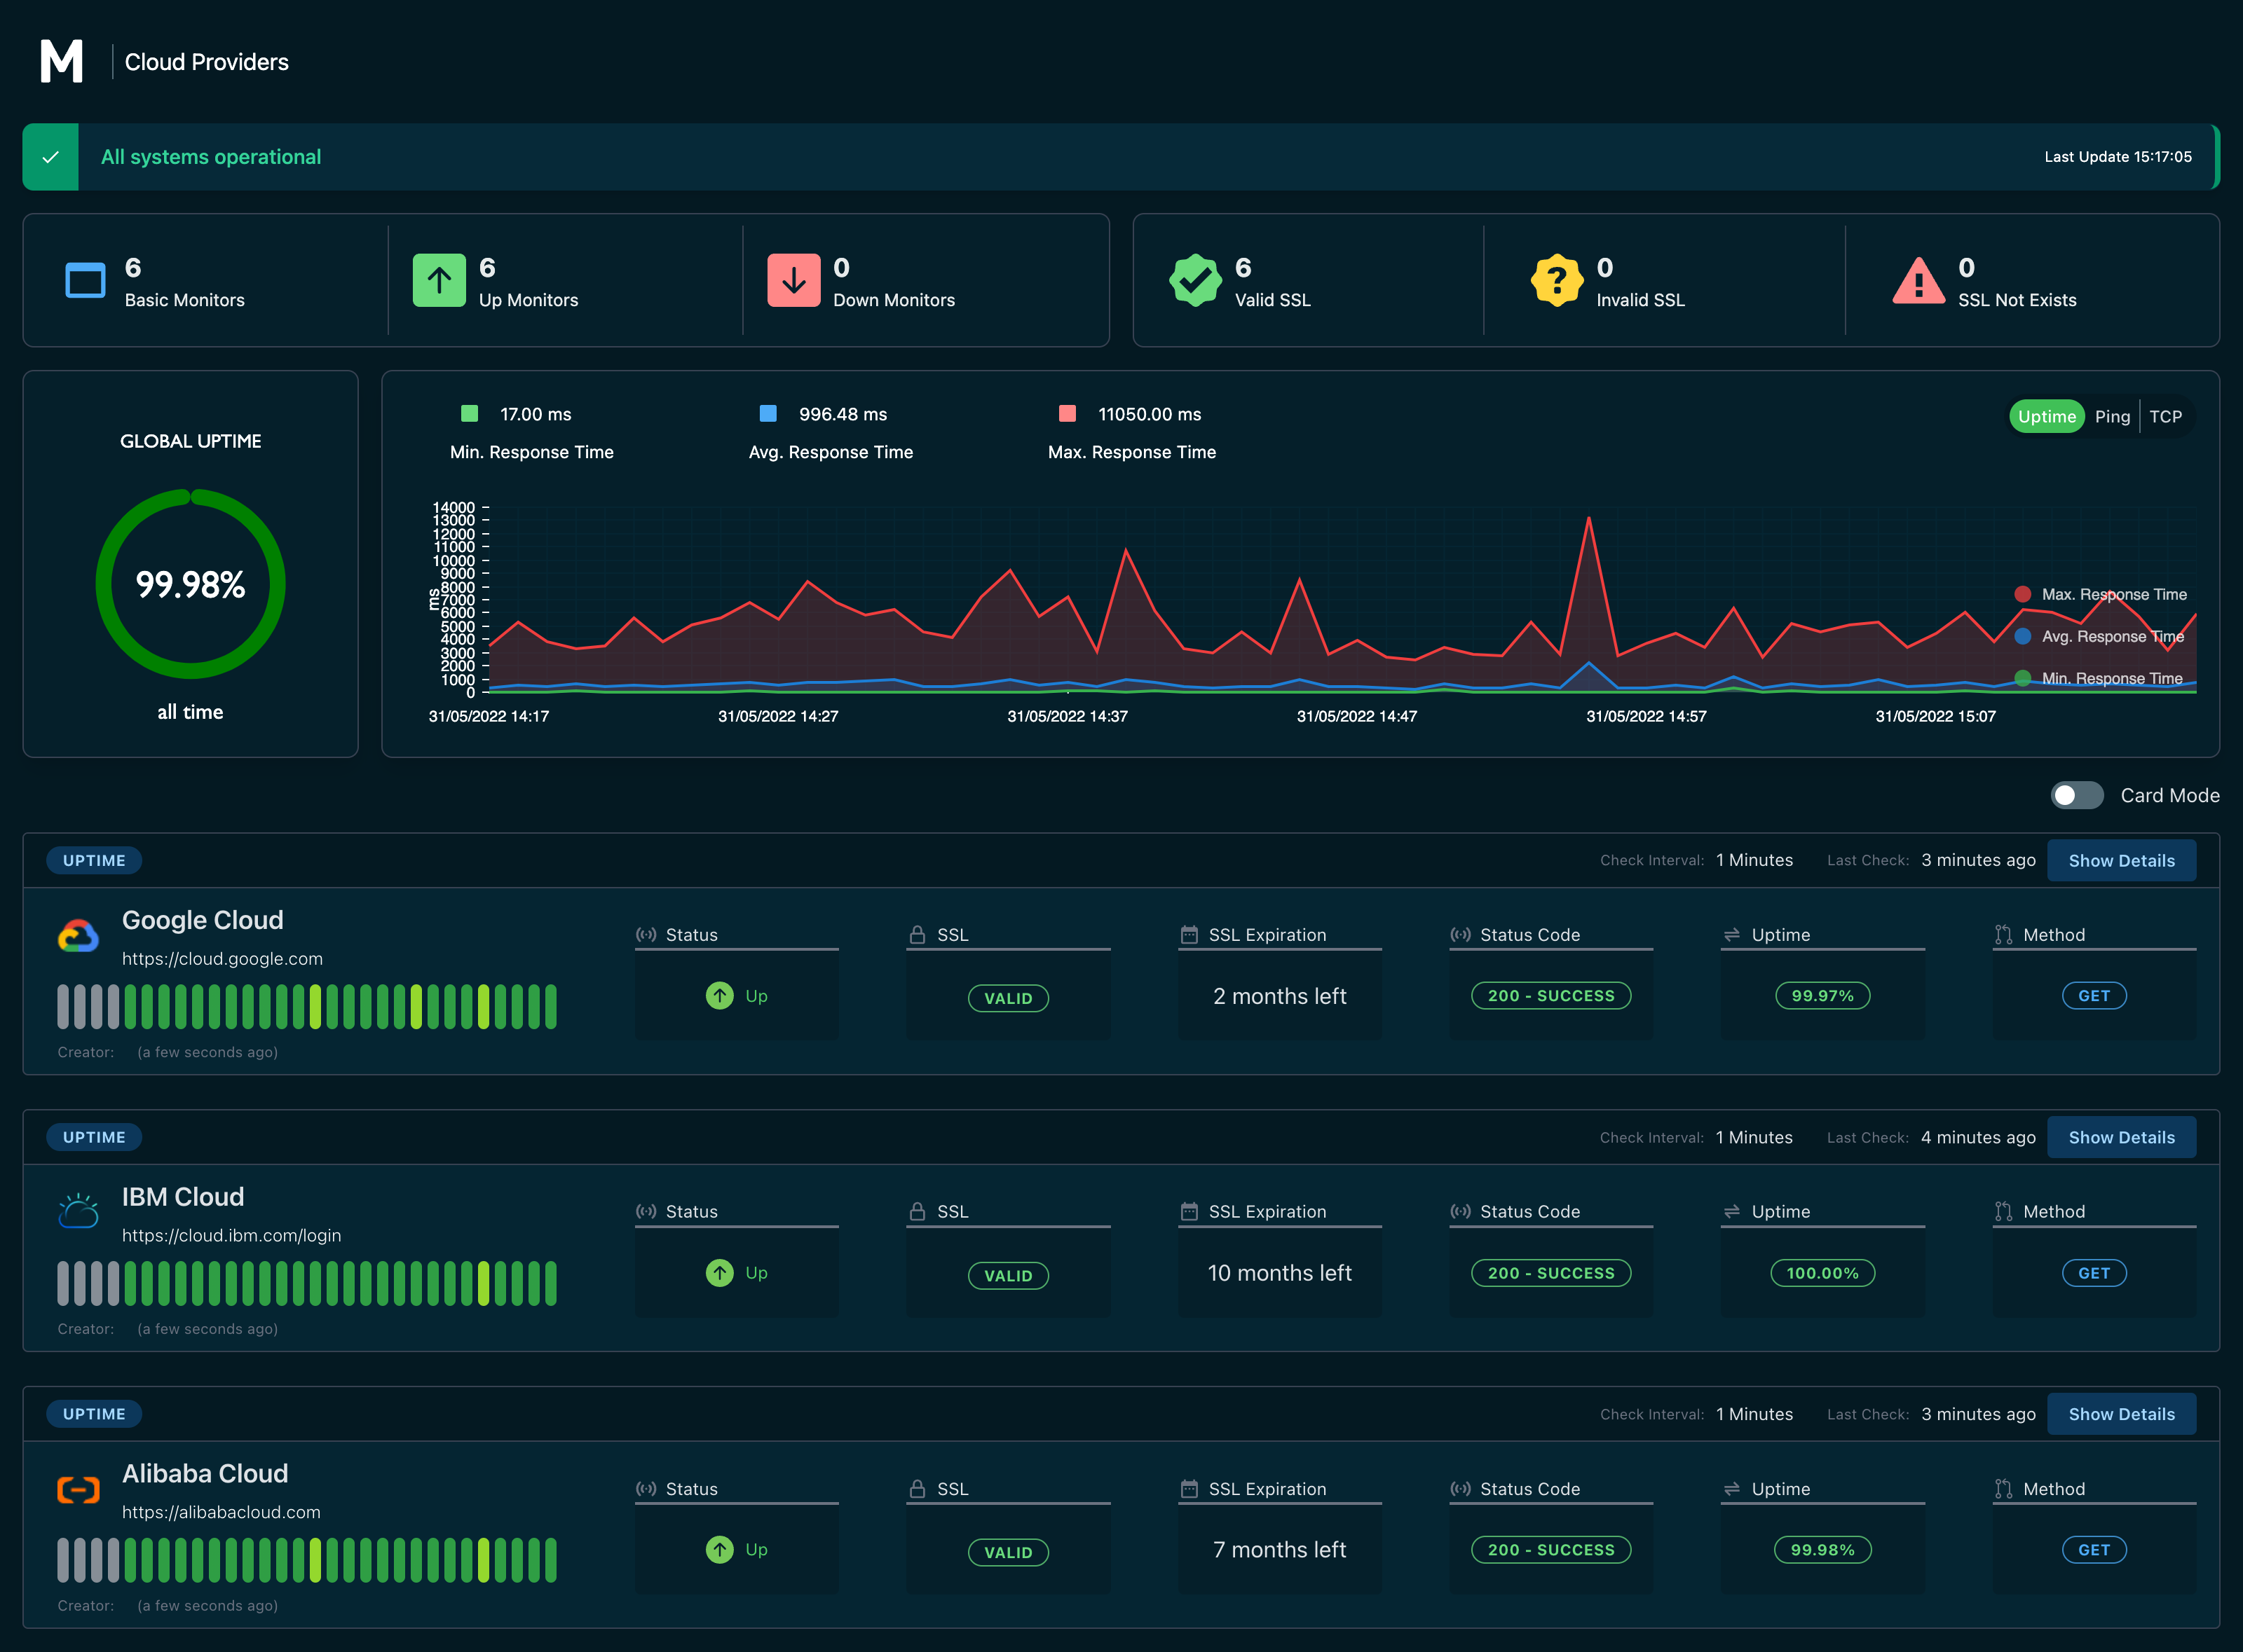This screenshot has width=2243, height=1652.
Task: Click the 31/05/2022 14:57 chart axis label
Action: tap(1646, 716)
